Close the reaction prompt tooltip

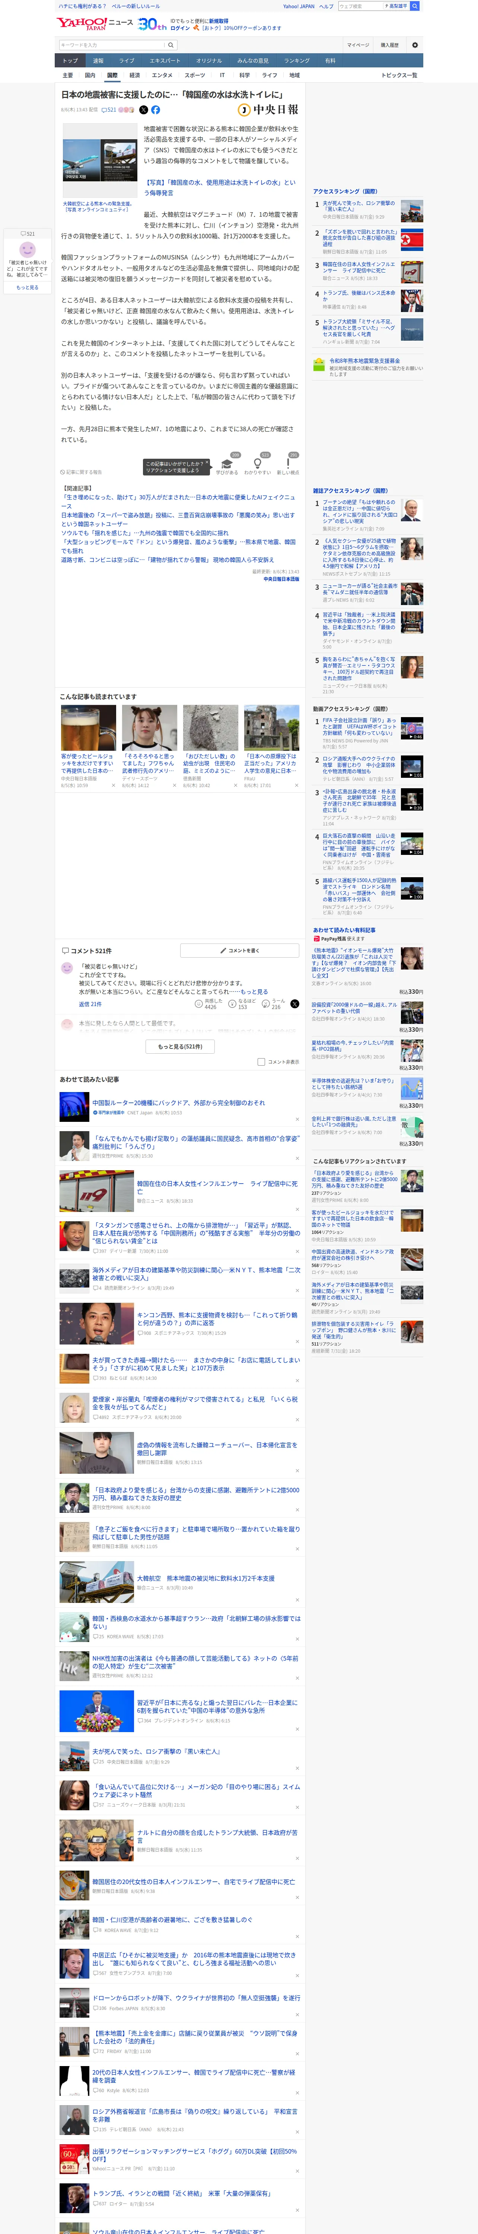coord(208,461)
